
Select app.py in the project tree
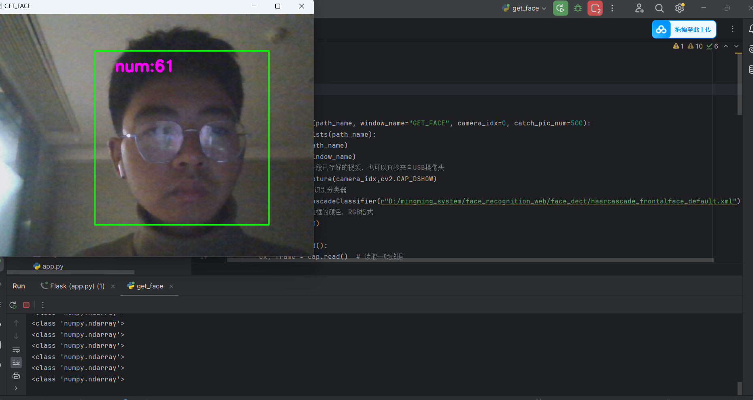(x=49, y=266)
